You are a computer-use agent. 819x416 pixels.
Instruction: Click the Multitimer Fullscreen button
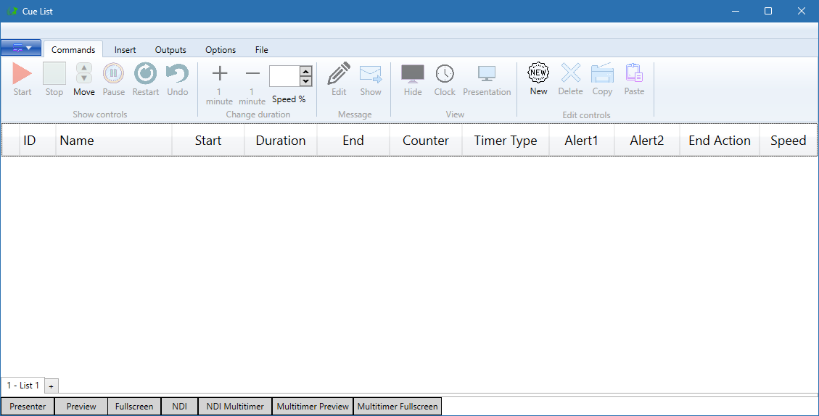(x=398, y=406)
